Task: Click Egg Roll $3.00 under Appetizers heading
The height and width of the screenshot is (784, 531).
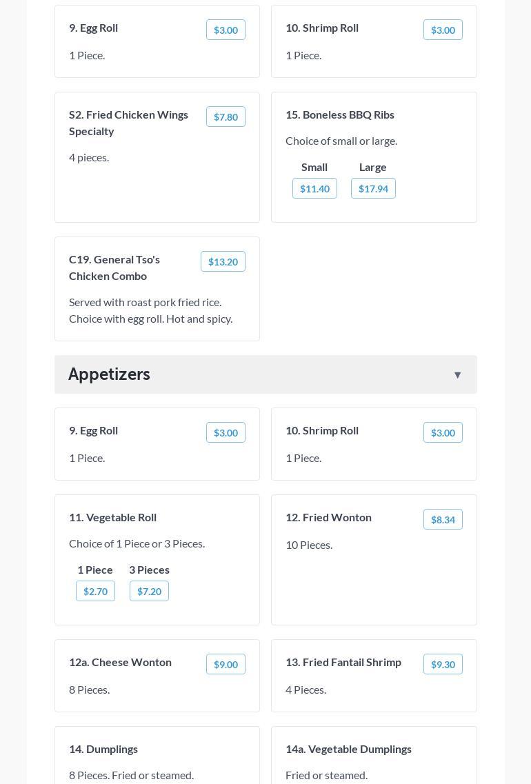Action: click(226, 432)
